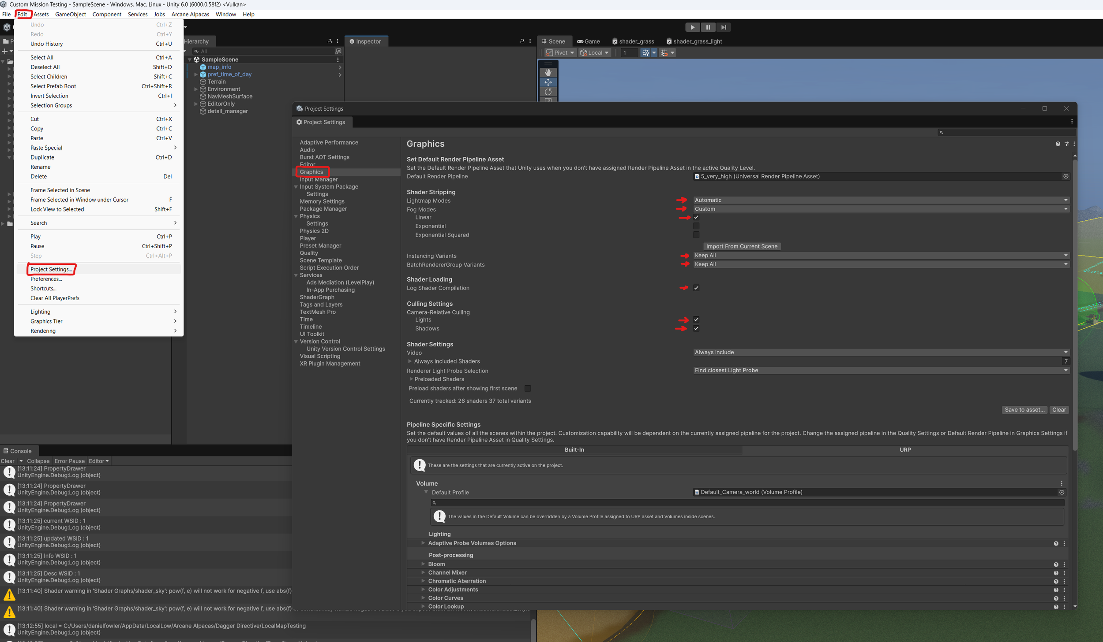Image resolution: width=1103 pixels, height=642 pixels.
Task: Click the Volume section three-dot menu icon
Action: (1062, 484)
